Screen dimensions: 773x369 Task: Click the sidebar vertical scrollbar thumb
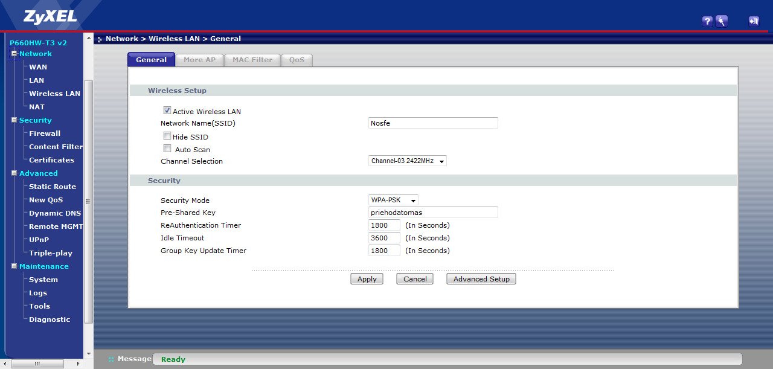88,201
